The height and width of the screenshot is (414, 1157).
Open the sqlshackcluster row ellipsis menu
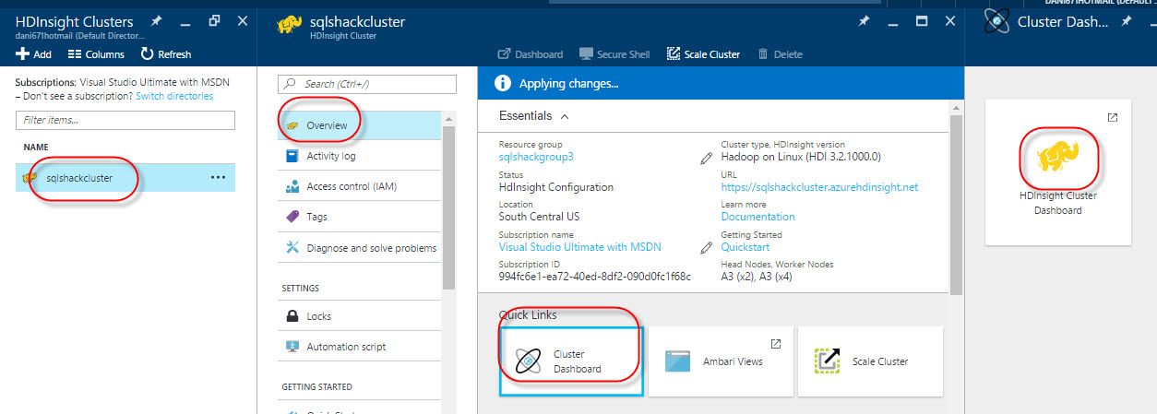click(x=218, y=177)
